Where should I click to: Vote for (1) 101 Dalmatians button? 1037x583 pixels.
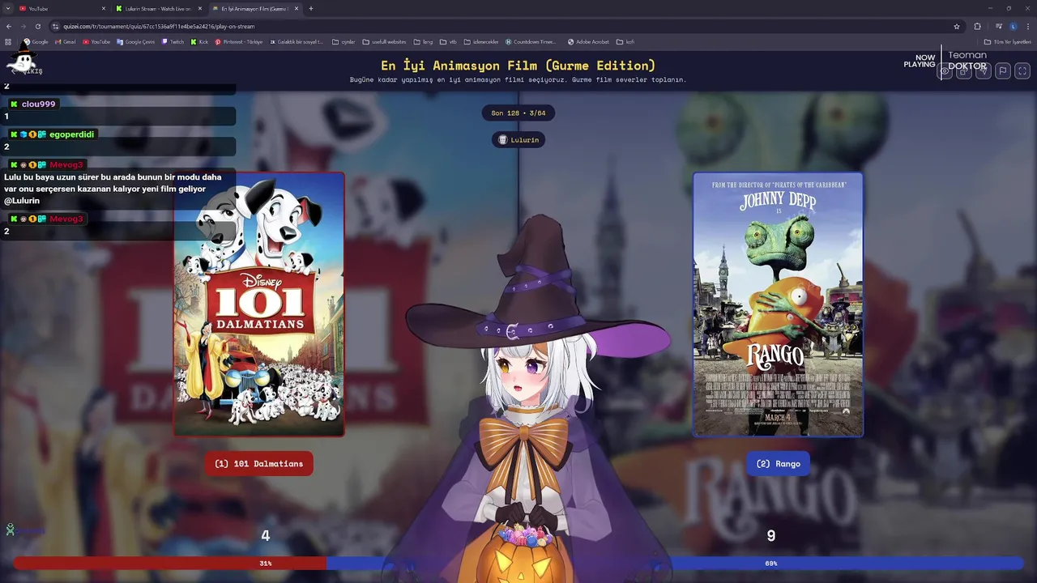point(259,464)
